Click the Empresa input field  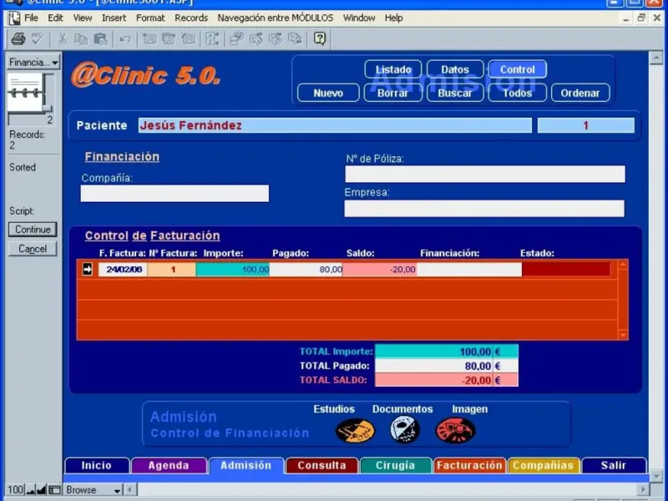[x=484, y=209]
